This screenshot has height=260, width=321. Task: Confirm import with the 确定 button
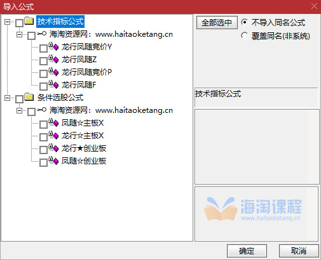(247, 251)
